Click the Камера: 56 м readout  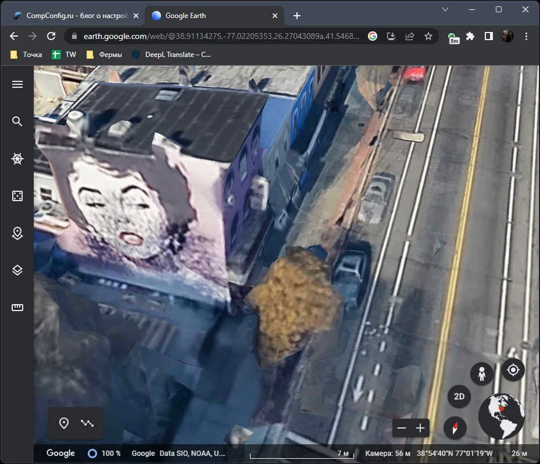[x=388, y=454]
